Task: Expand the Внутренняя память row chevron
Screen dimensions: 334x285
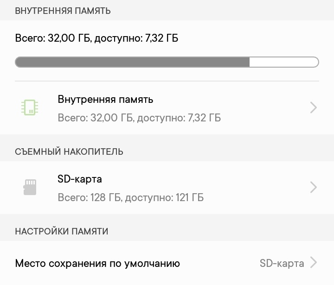Action: [x=314, y=108]
